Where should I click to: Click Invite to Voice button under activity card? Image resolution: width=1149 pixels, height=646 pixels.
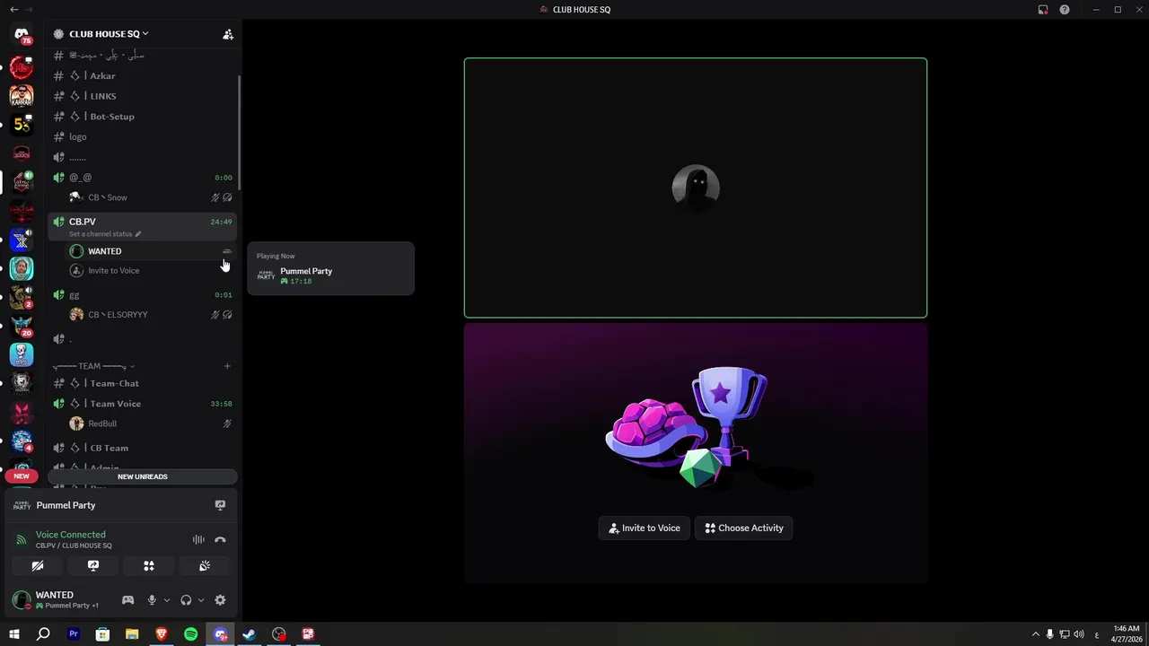point(645,528)
